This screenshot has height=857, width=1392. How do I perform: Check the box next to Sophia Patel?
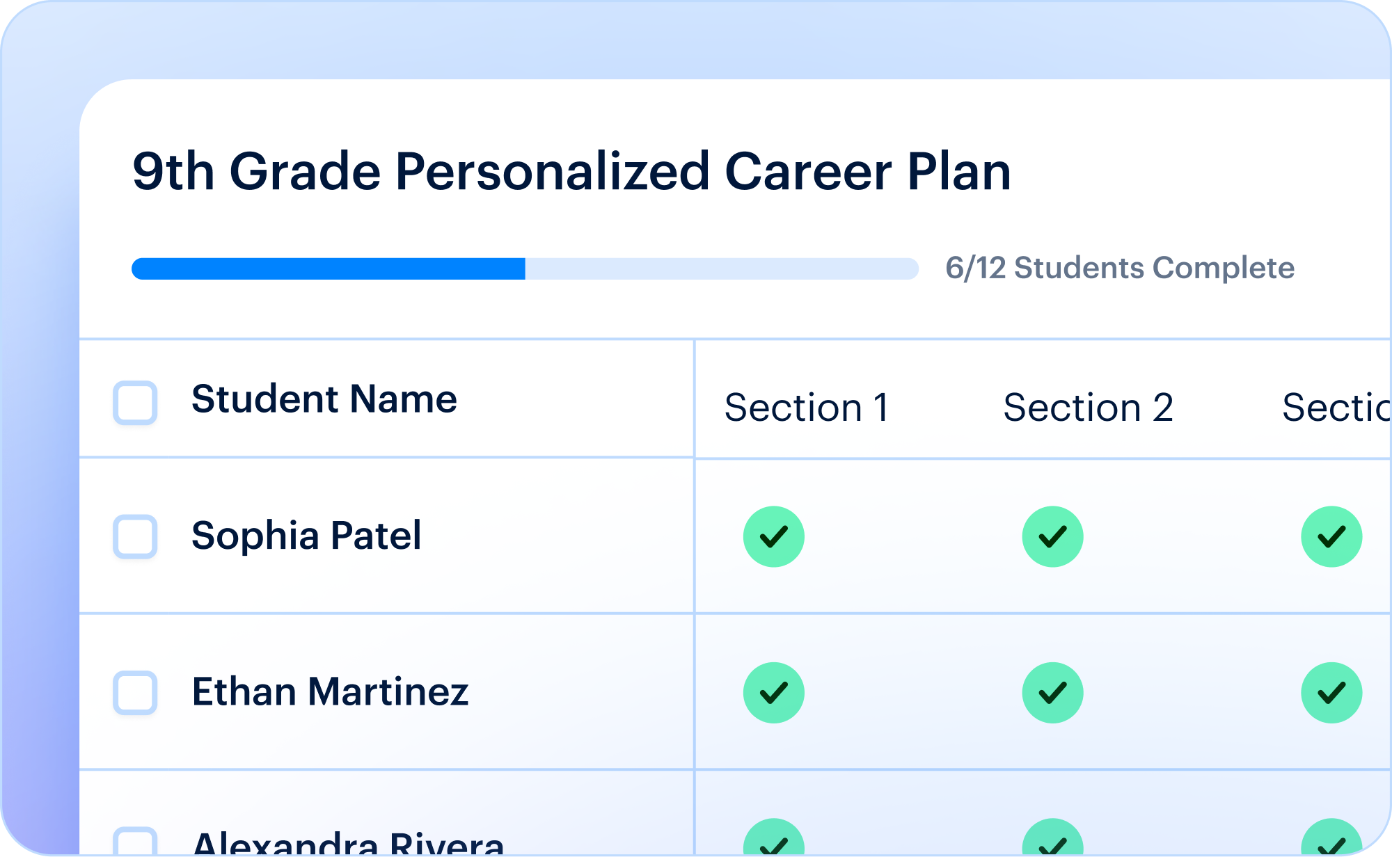tap(135, 536)
